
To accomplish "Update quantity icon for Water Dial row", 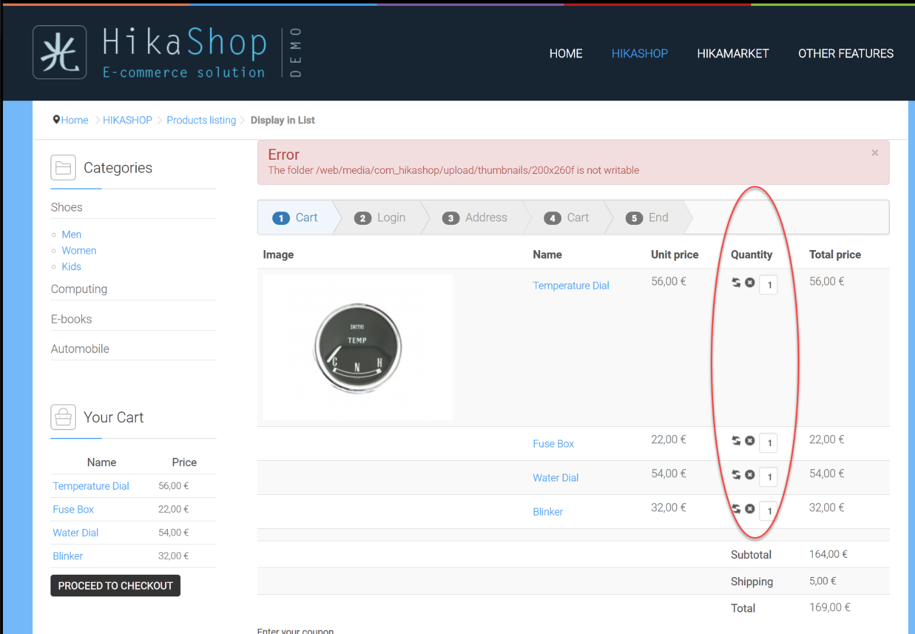I will click(x=736, y=474).
